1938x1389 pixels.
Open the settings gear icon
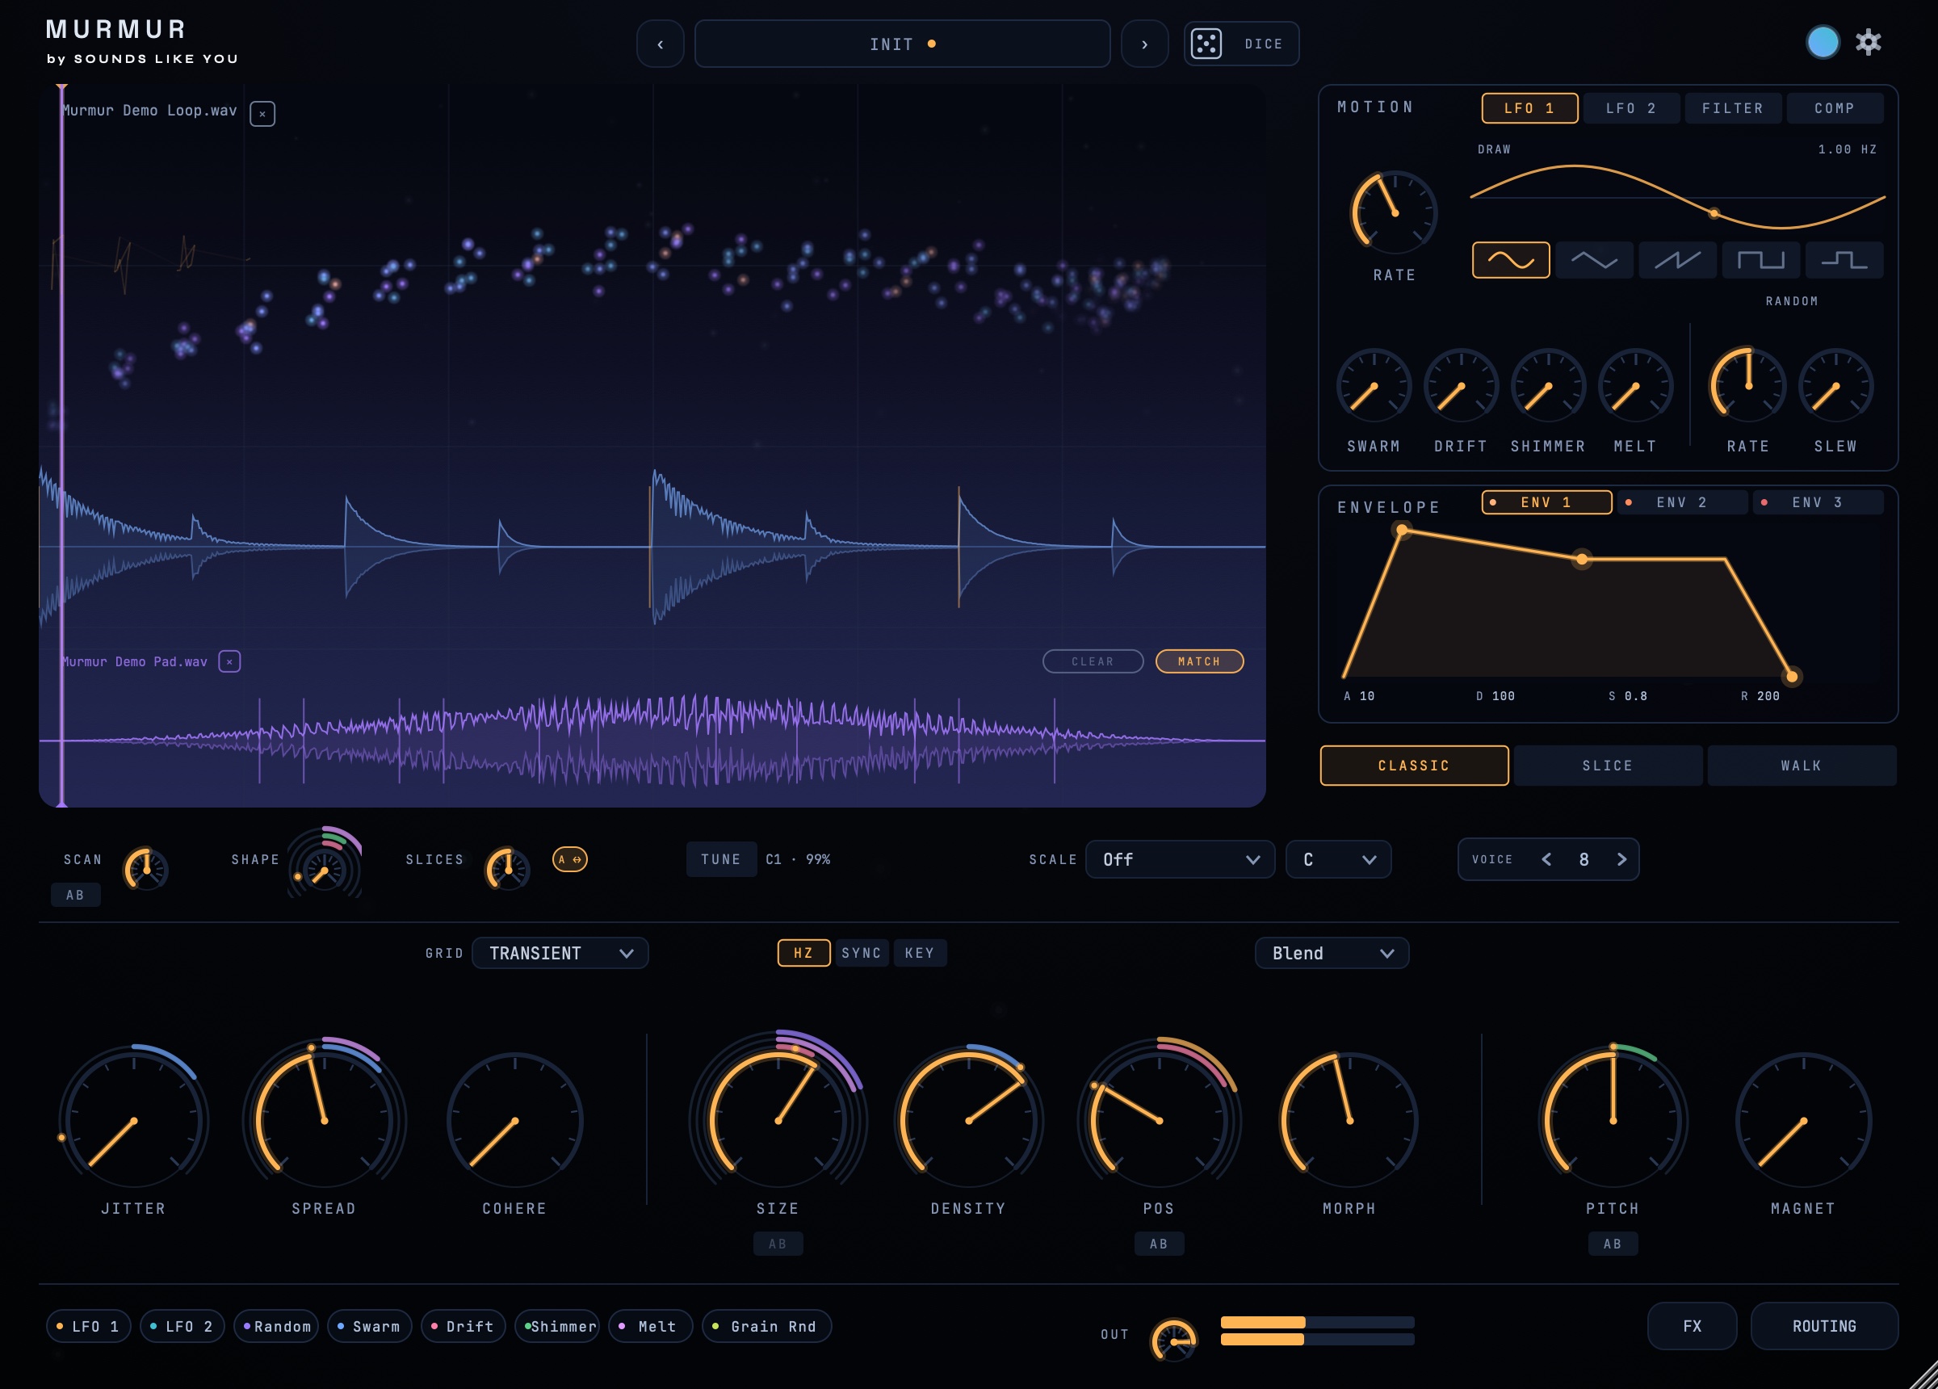1868,42
